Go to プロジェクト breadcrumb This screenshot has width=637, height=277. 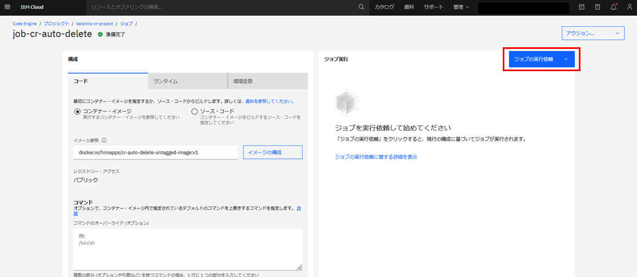[55, 23]
